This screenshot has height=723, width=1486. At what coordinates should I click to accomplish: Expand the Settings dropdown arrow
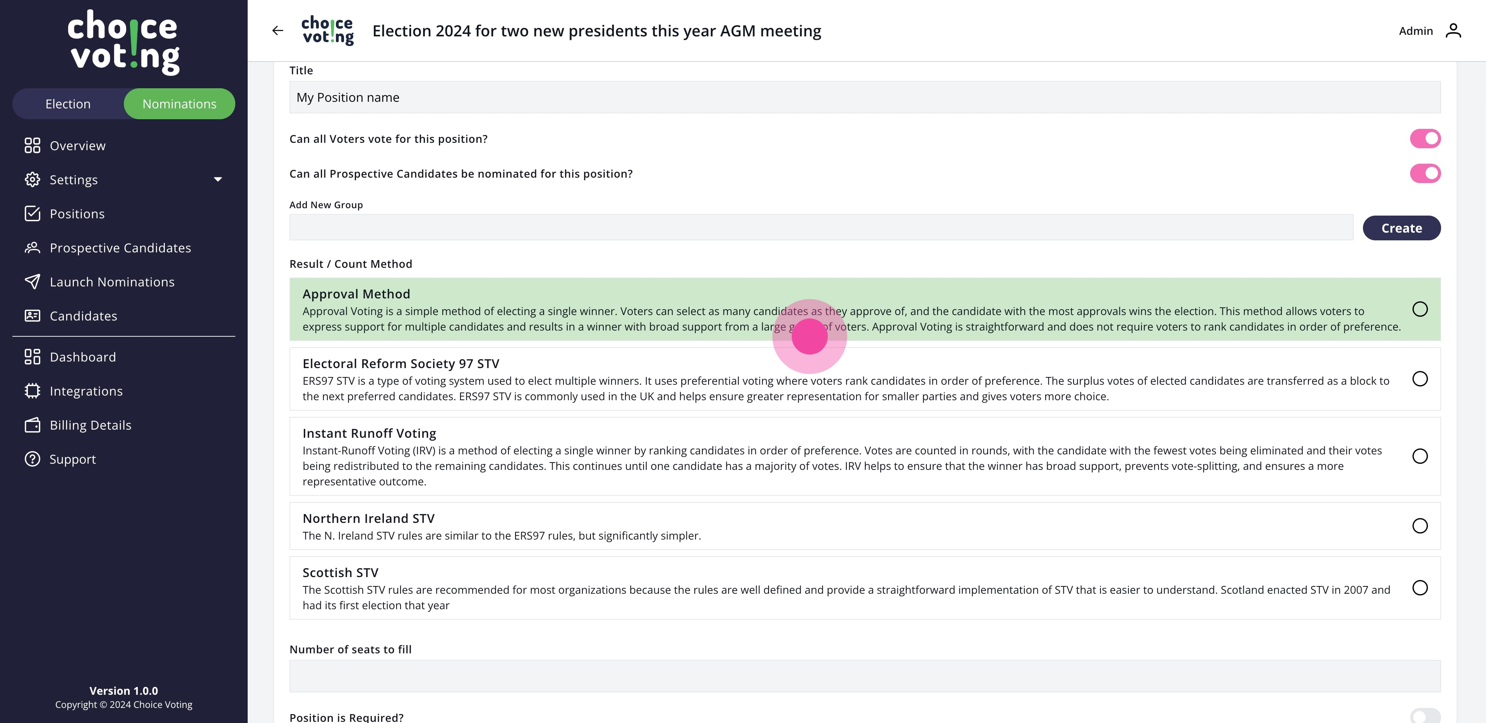coord(218,180)
